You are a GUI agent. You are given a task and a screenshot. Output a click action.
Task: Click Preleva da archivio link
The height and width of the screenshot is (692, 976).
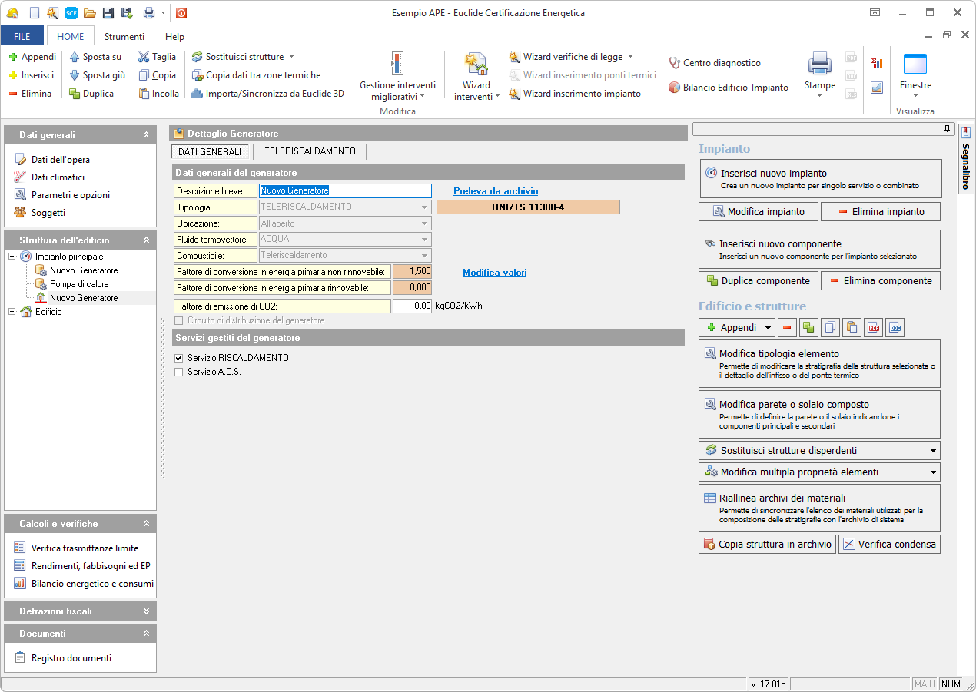click(x=496, y=191)
